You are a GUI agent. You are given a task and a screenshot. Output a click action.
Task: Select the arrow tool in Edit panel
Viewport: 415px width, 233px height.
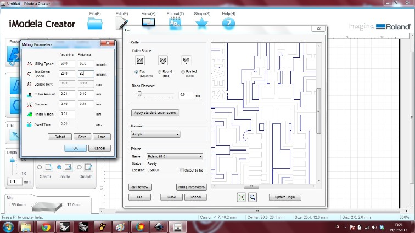click(15, 135)
